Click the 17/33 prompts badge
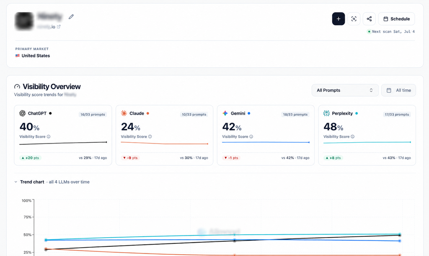Viewport: 429px width, 256px height. (397, 115)
